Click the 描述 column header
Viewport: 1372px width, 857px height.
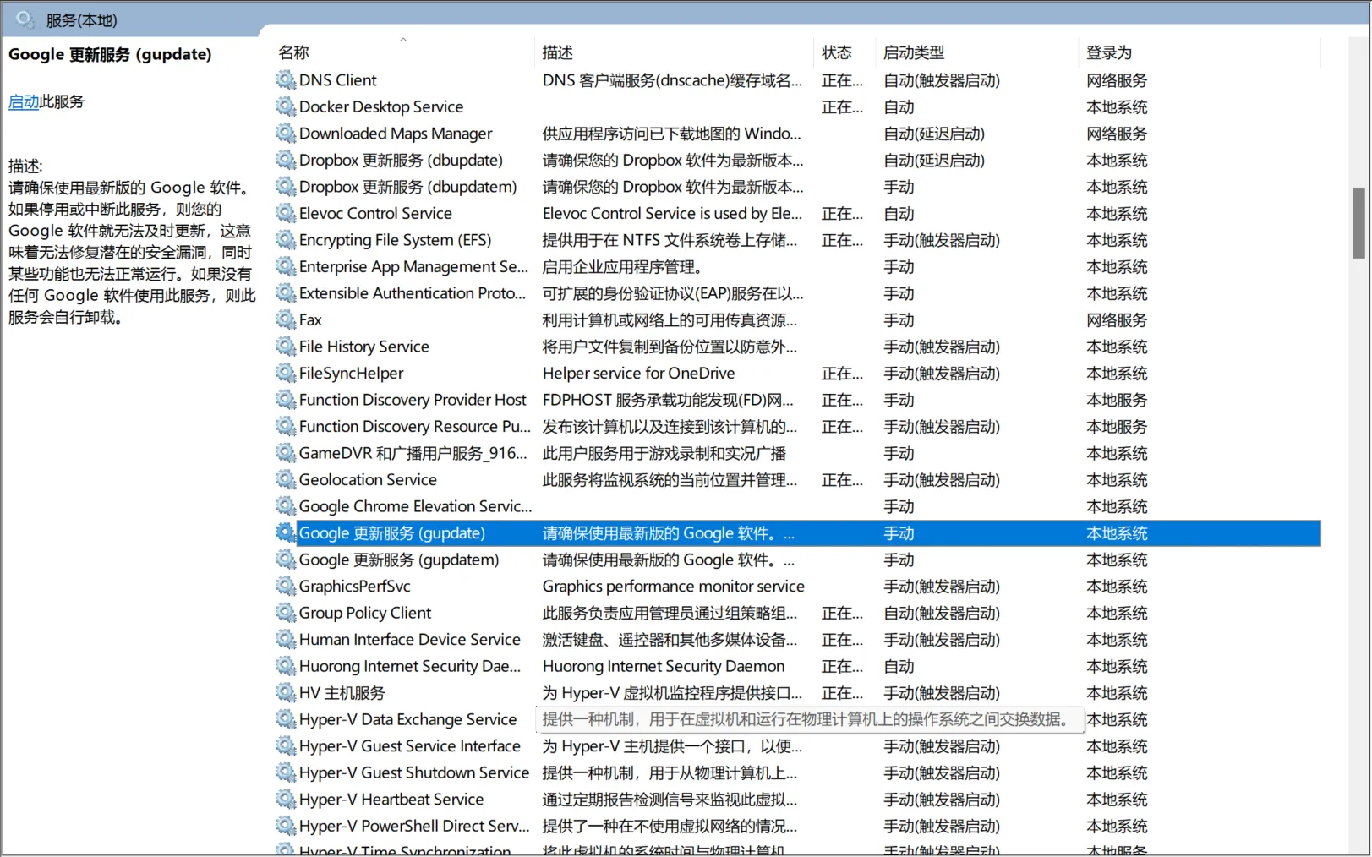(x=557, y=52)
